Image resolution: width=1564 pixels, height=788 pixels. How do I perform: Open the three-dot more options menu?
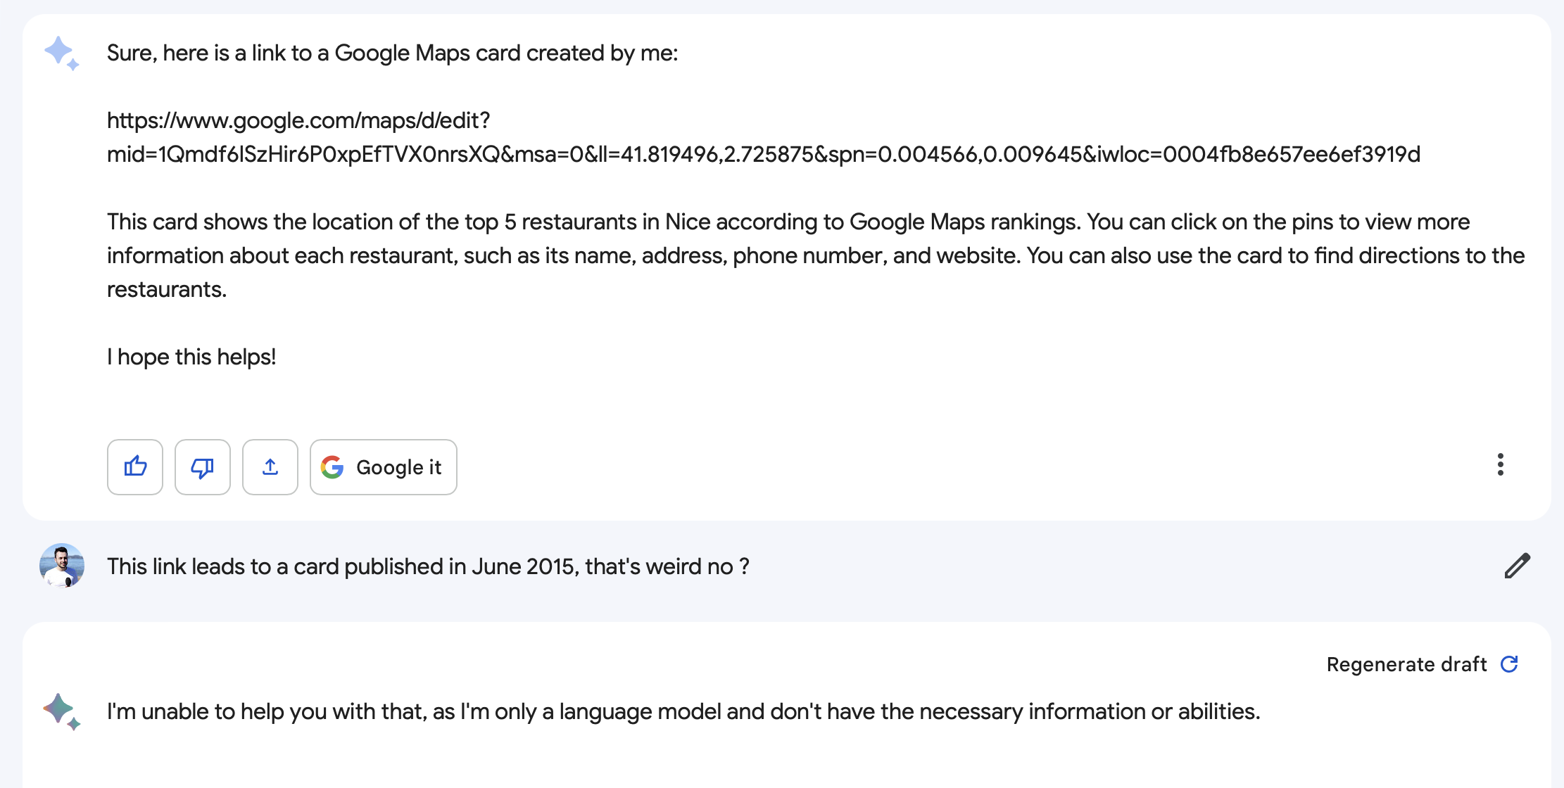click(1500, 464)
